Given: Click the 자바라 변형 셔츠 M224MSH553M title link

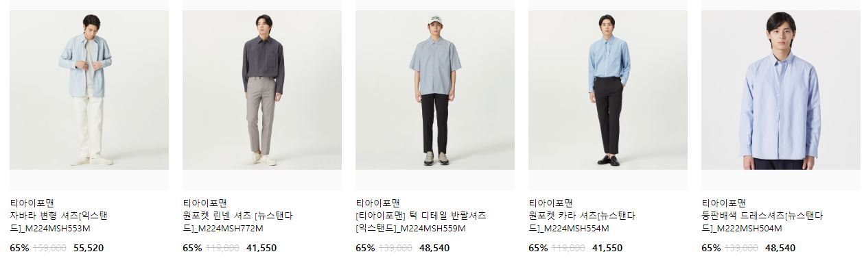Looking at the screenshot, I should pyautogui.click(x=59, y=222).
